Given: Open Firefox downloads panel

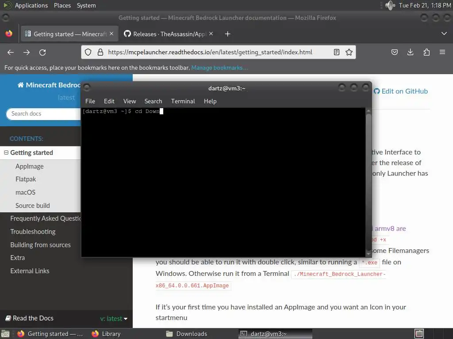Looking at the screenshot, I should point(410,52).
